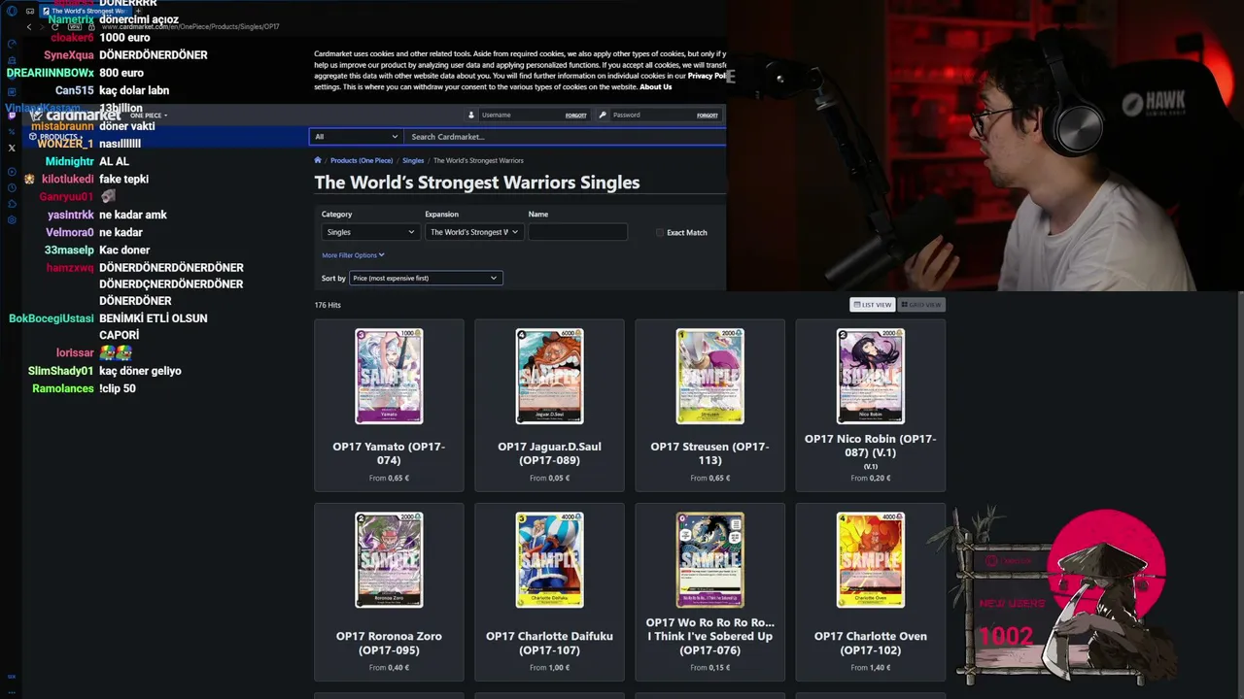Viewport: 1244px width, 699px height.
Task: Open X (Twitter) in browser sidebar
Action: [x=12, y=148]
